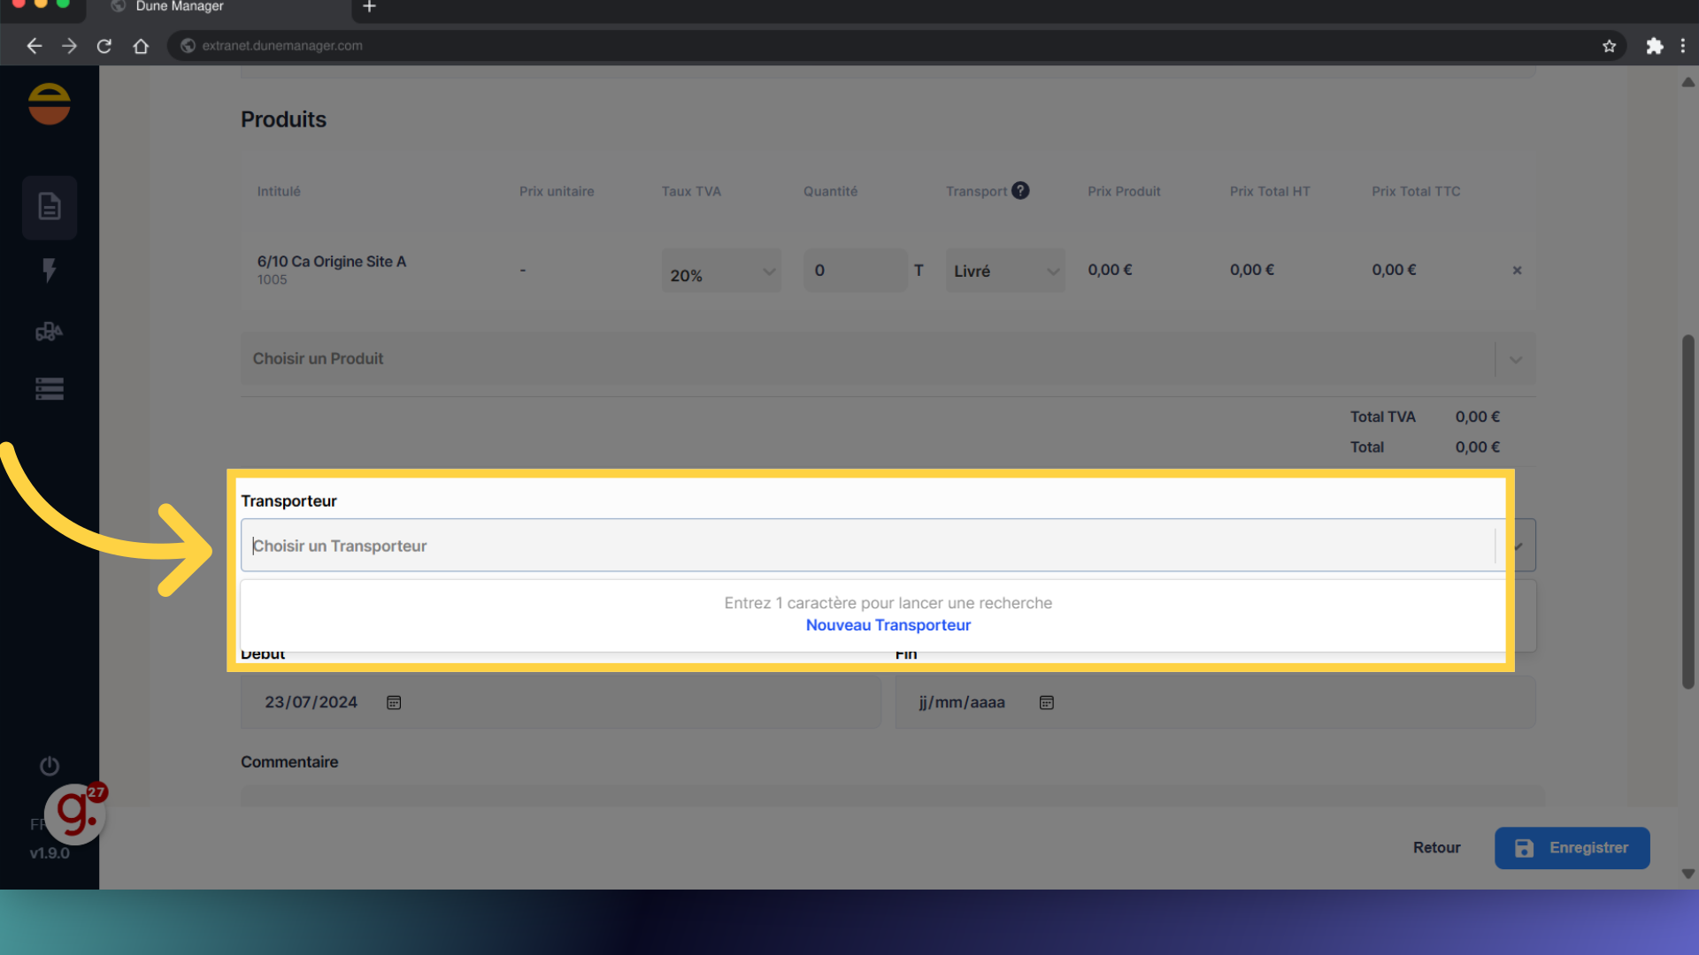Click the lightning bolt sidebar icon
This screenshot has height=955, width=1699.
click(x=50, y=270)
